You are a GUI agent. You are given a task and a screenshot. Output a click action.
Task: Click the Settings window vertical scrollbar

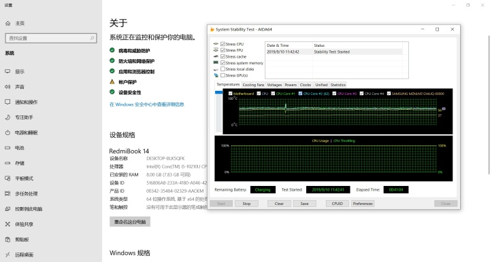click(x=489, y=105)
